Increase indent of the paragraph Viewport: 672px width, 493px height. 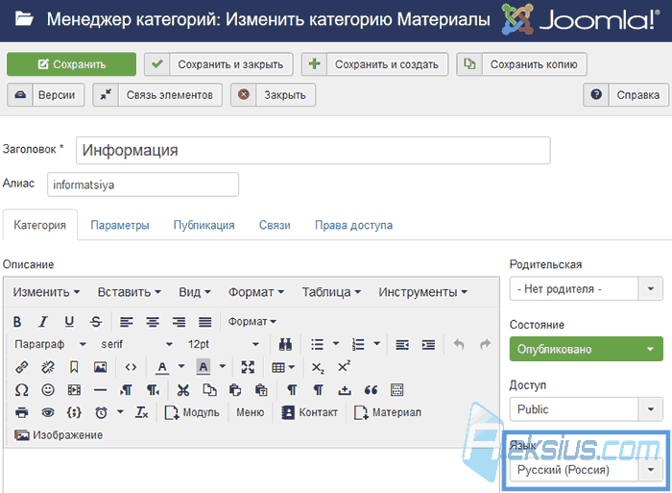428,344
